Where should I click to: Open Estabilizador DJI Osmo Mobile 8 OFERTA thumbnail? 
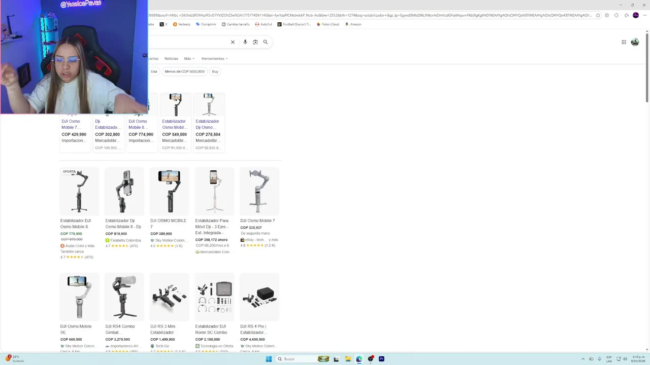click(79, 192)
